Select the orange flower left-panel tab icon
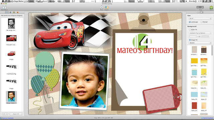 click(x=18, y=12)
